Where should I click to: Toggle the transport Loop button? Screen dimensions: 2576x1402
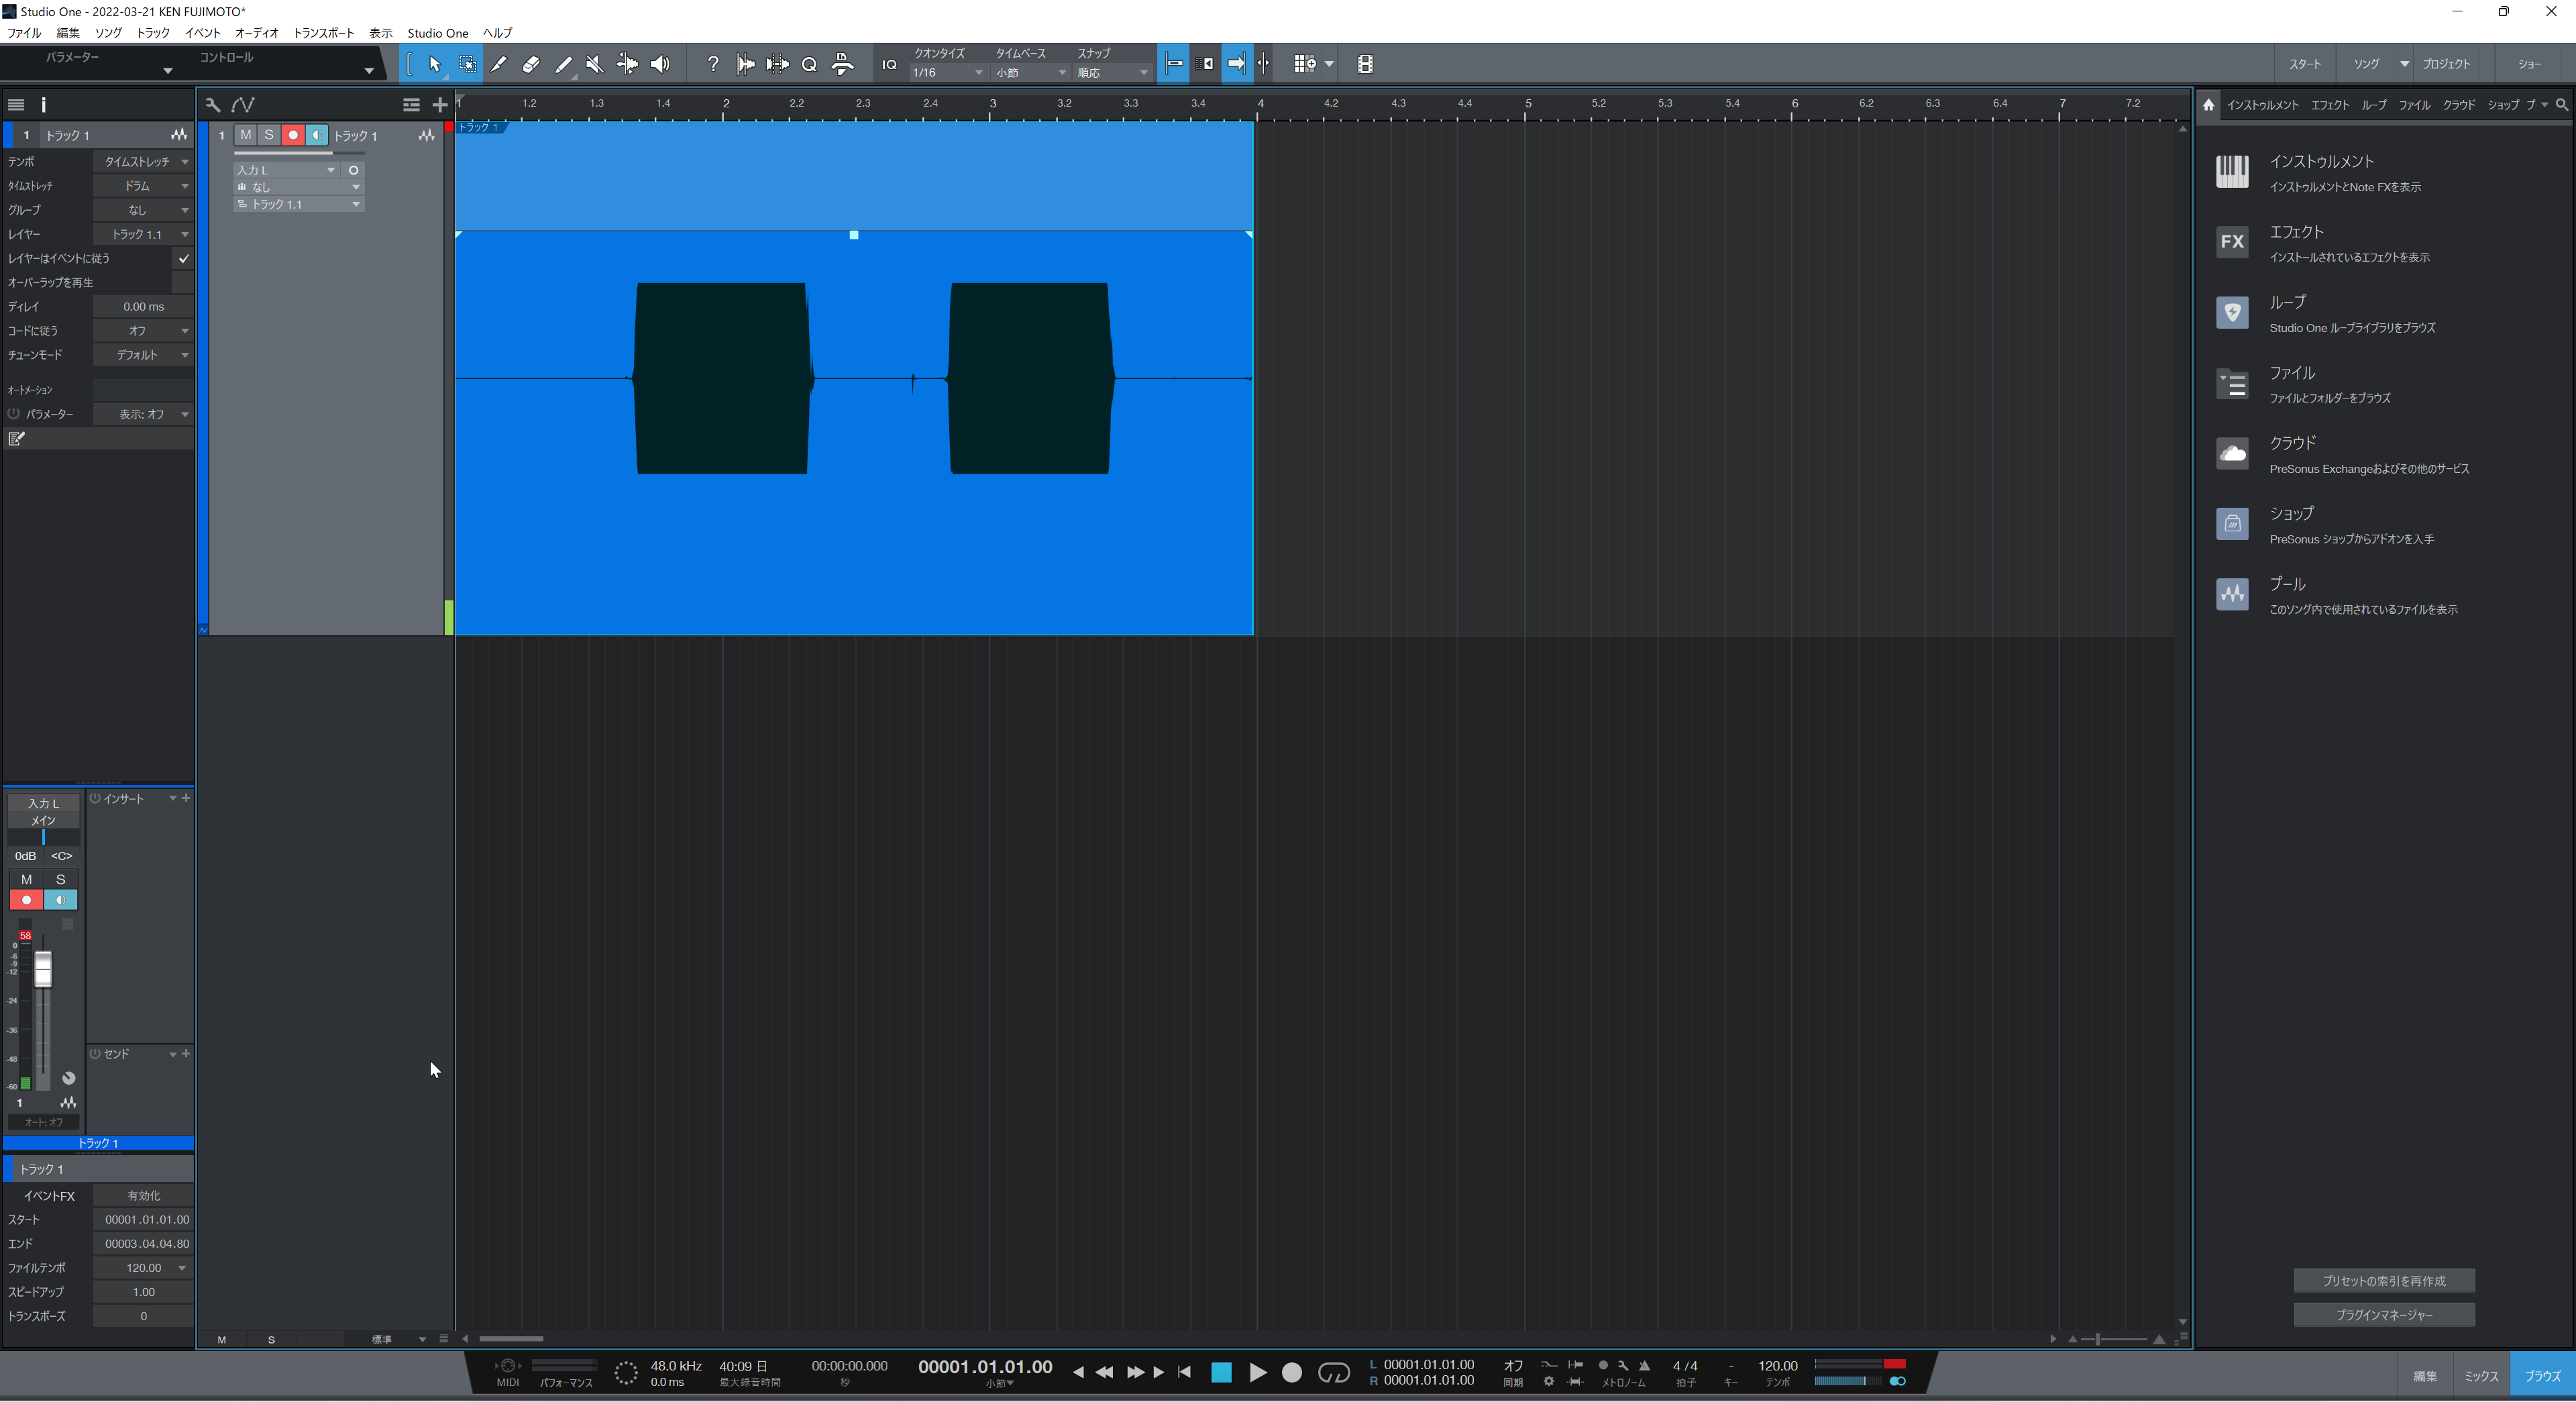pyautogui.click(x=1334, y=1373)
